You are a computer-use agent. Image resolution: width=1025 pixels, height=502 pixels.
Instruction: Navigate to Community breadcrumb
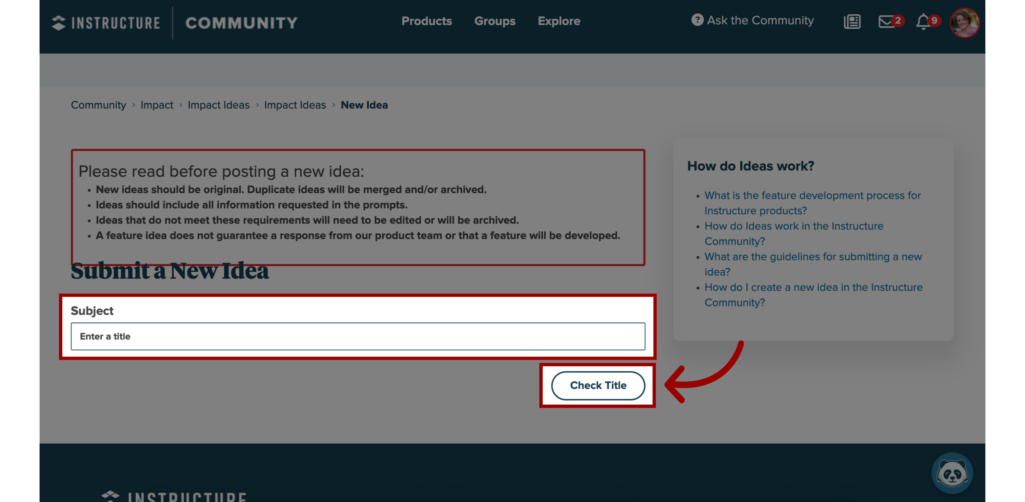pos(98,105)
